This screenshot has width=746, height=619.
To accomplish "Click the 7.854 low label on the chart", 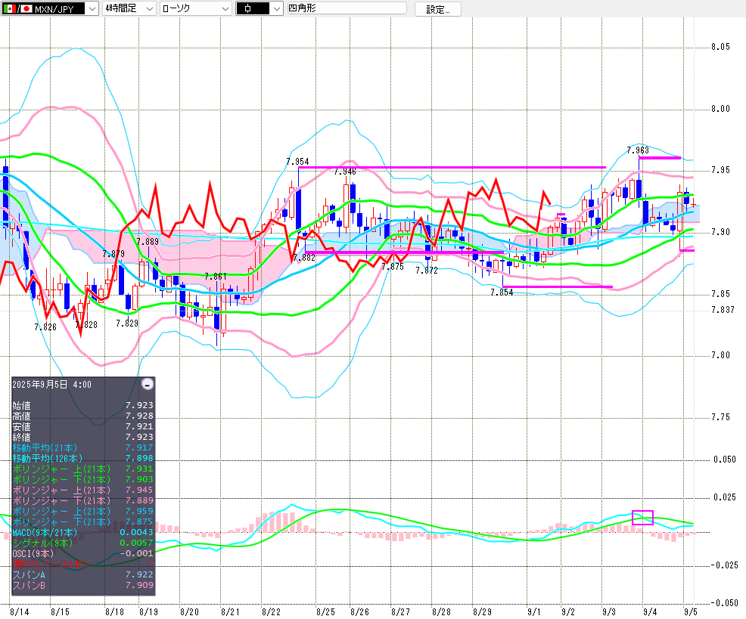I will (x=502, y=292).
